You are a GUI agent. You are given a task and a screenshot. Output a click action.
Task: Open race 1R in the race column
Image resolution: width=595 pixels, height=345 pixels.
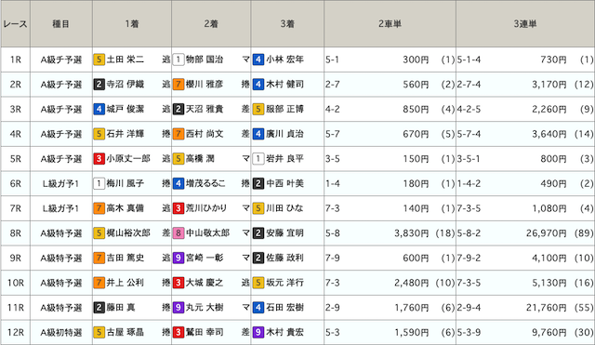pos(16,60)
